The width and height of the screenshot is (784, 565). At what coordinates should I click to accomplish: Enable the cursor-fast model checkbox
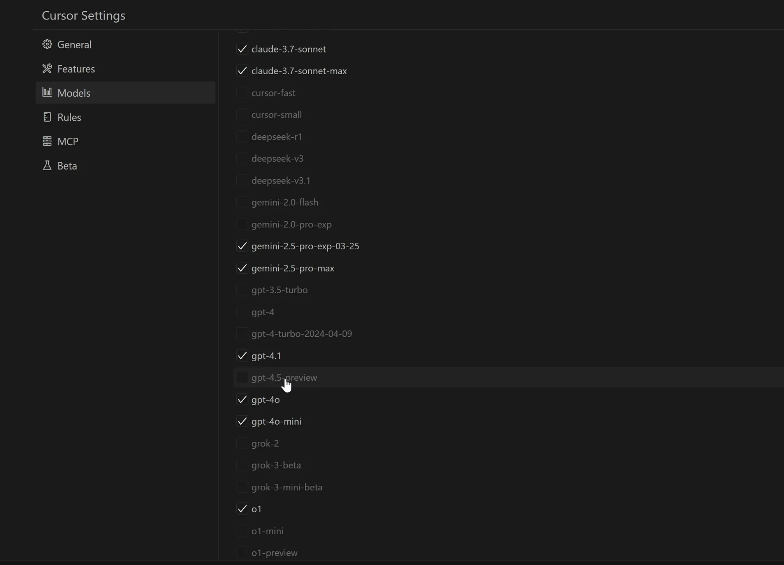[x=242, y=93]
